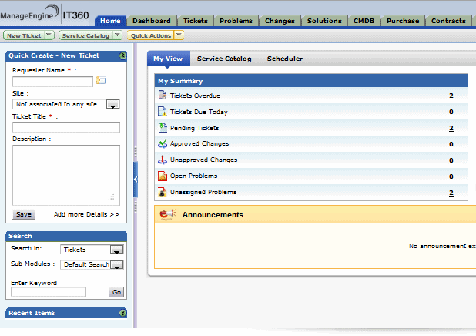The width and height of the screenshot is (476, 336).
Task: Open the Site dropdown list
Action: tap(113, 104)
